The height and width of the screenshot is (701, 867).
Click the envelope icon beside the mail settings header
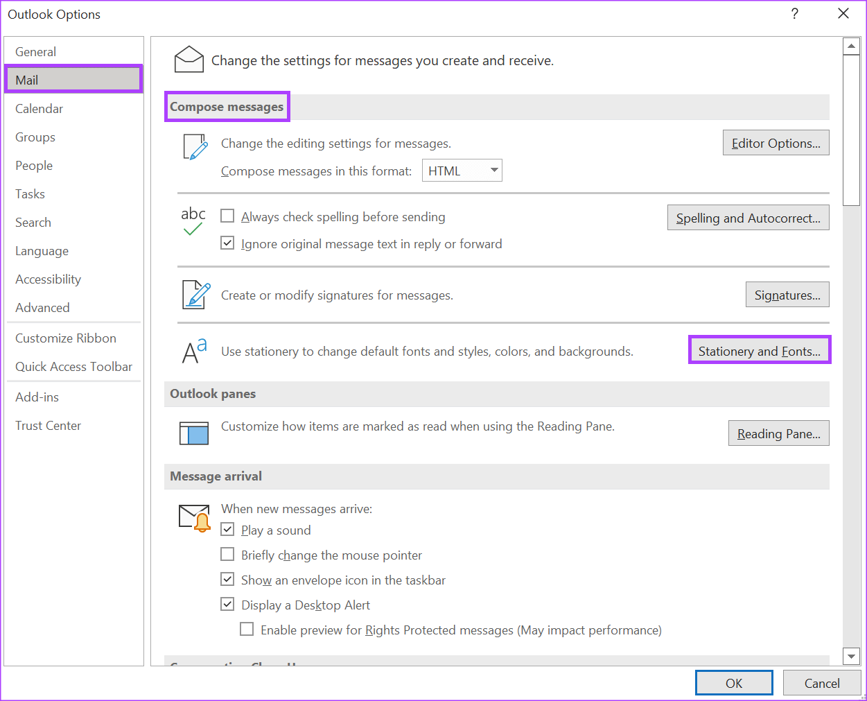tap(189, 60)
